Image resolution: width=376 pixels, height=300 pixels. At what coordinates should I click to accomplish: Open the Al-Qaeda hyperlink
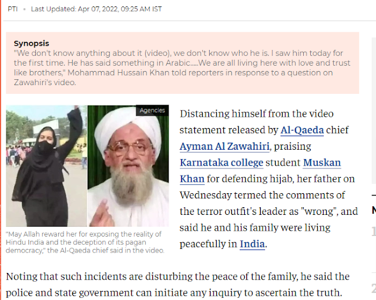[x=302, y=130]
